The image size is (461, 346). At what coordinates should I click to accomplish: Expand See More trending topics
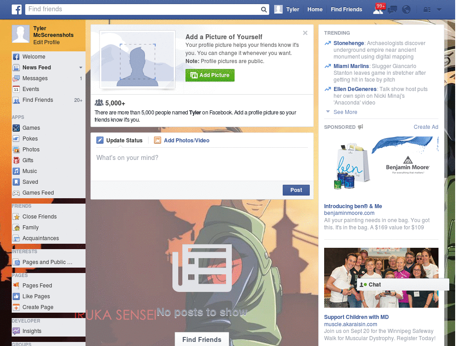345,112
